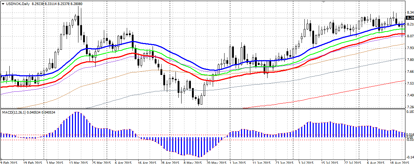Click the 0.187 MACD scale label
This screenshot has height=167, width=414.
pyautogui.click(x=410, y=112)
